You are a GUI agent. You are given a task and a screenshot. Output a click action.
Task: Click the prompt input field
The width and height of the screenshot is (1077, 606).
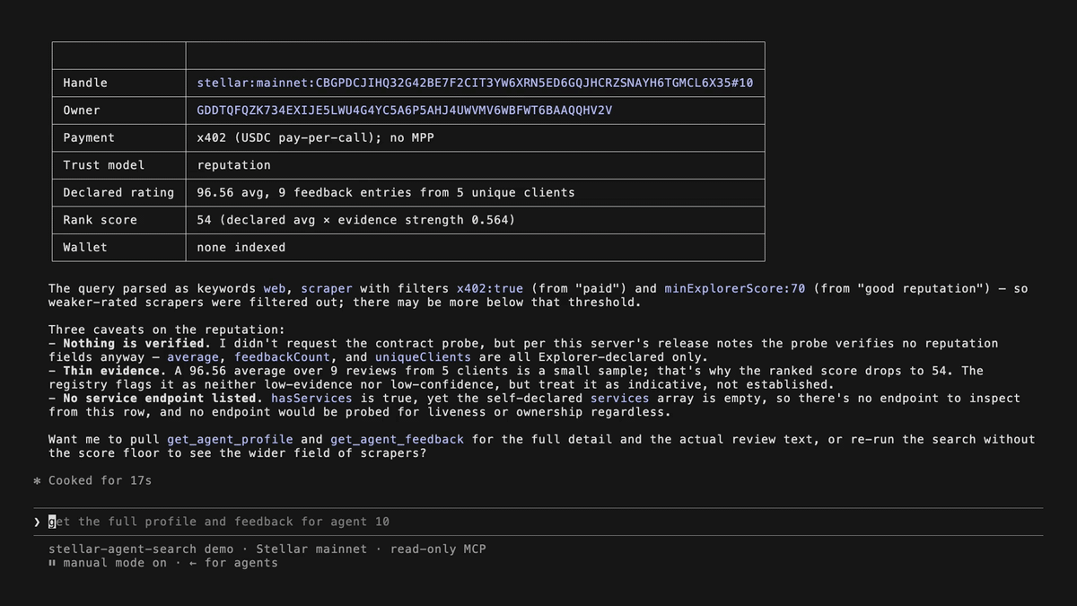pyautogui.click(x=538, y=522)
